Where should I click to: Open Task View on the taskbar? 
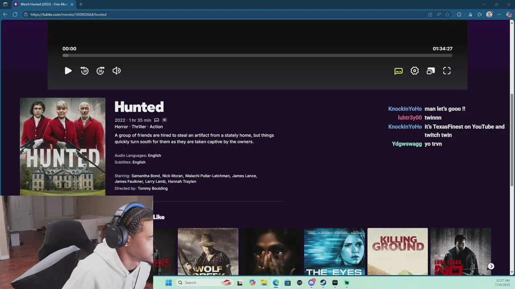click(240, 283)
